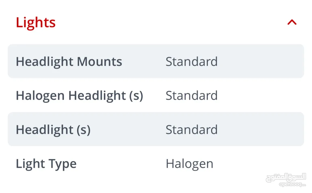This screenshot has width=312, height=193.
Task: Click the Halogen value for Light Type
Action: click(189, 164)
